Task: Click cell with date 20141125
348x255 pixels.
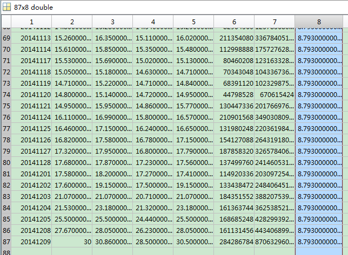Action: 31,128
